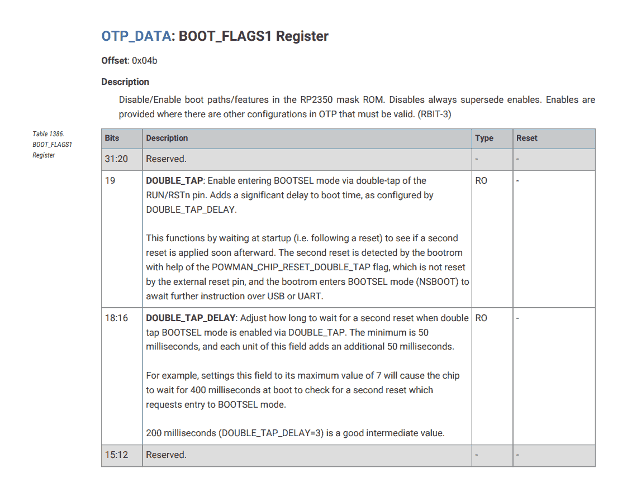Click the bold DOUBLE_TAP field name

click(174, 181)
